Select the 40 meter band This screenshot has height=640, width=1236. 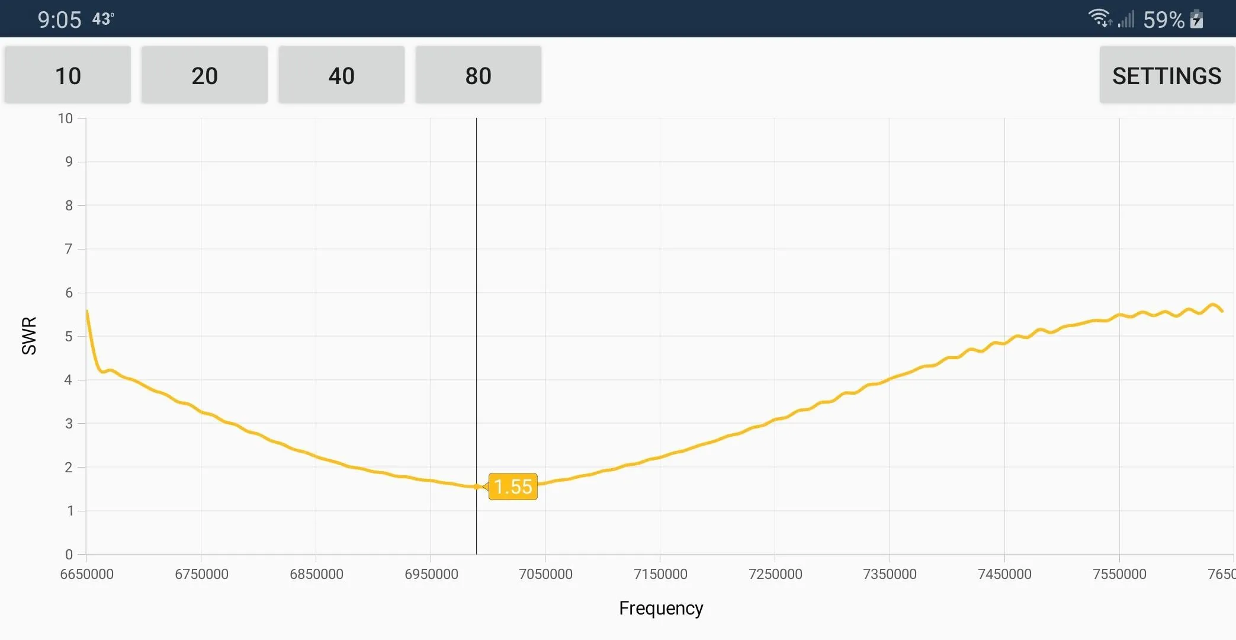point(342,75)
